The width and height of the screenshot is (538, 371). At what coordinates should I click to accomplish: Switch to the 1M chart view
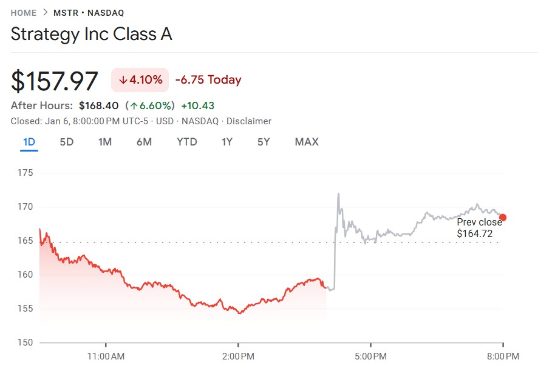click(104, 141)
